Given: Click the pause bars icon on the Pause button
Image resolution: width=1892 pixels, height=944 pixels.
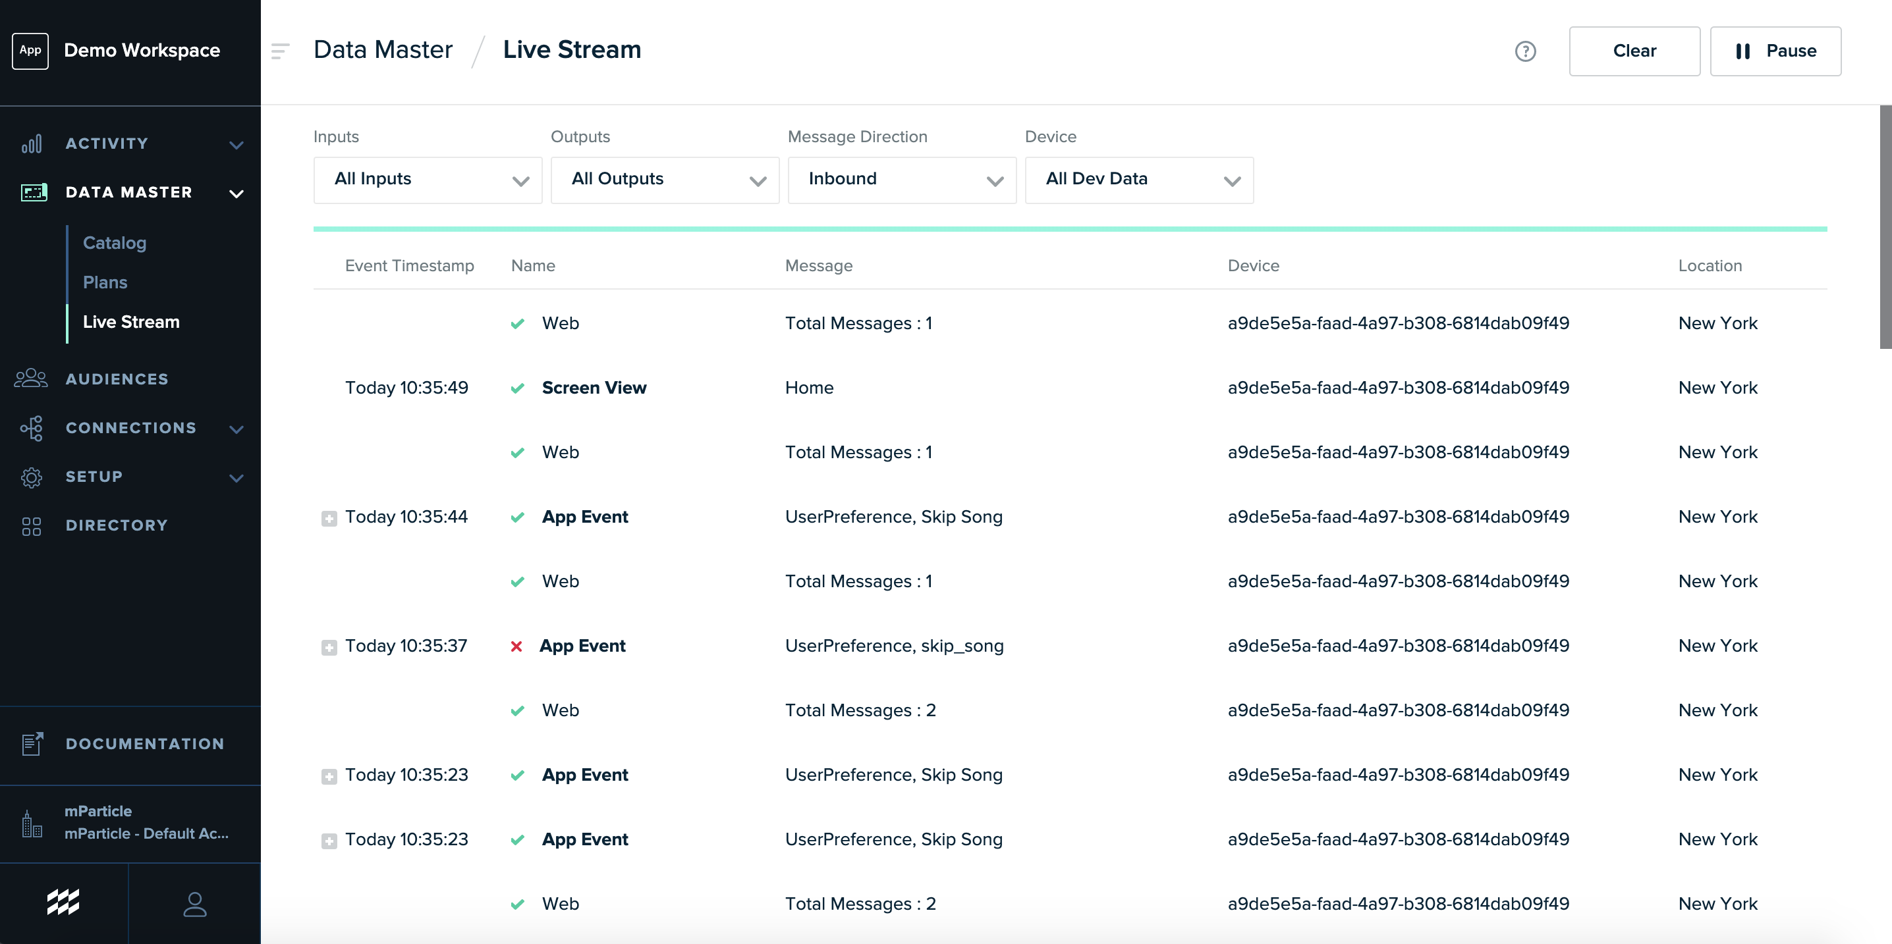Looking at the screenshot, I should 1743,51.
